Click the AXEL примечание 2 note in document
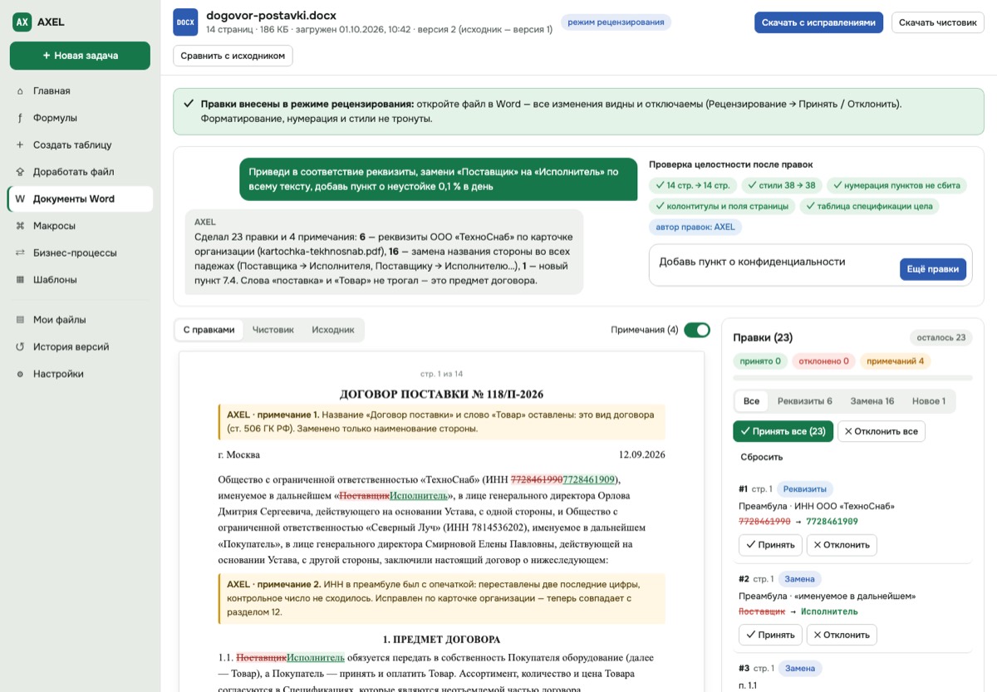This screenshot has width=997, height=692. point(441,598)
